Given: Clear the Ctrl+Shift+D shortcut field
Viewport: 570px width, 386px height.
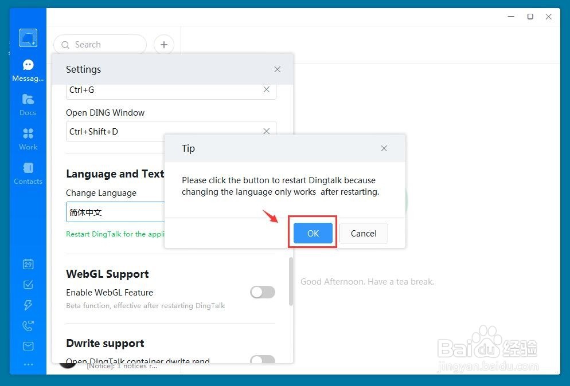Looking at the screenshot, I should pyautogui.click(x=267, y=131).
